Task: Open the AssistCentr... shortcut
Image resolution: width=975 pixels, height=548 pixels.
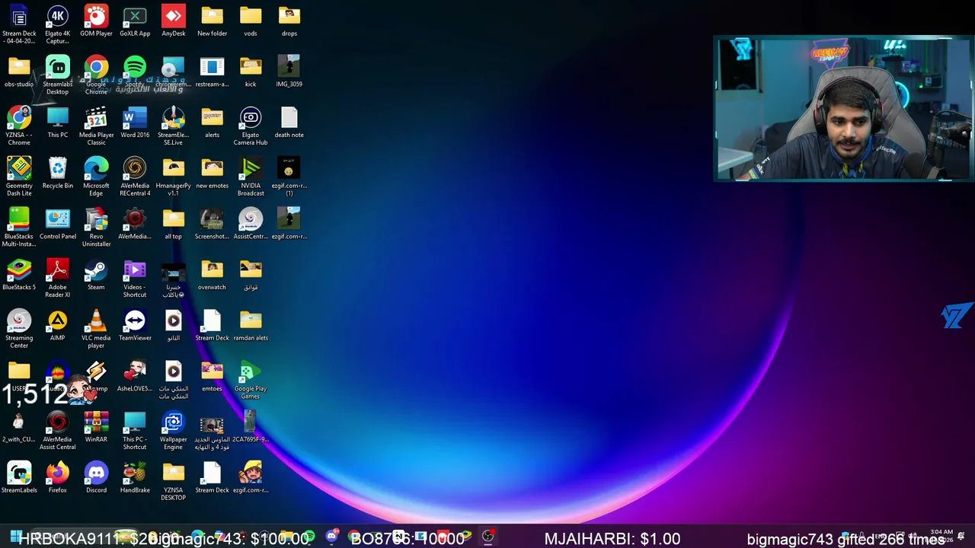Action: click(251, 224)
